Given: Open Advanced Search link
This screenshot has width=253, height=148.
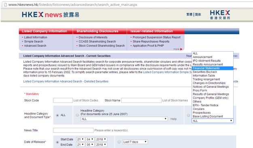Looking at the screenshot, I should pyautogui.click(x=35, y=46).
